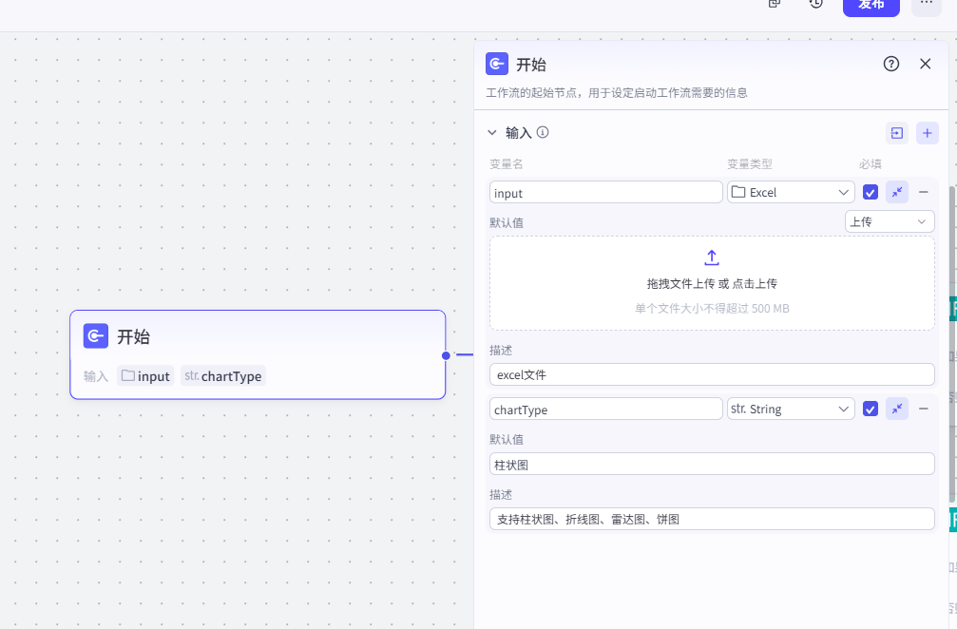957x629 pixels.
Task: Open the String variable type dropdown
Action: point(791,409)
